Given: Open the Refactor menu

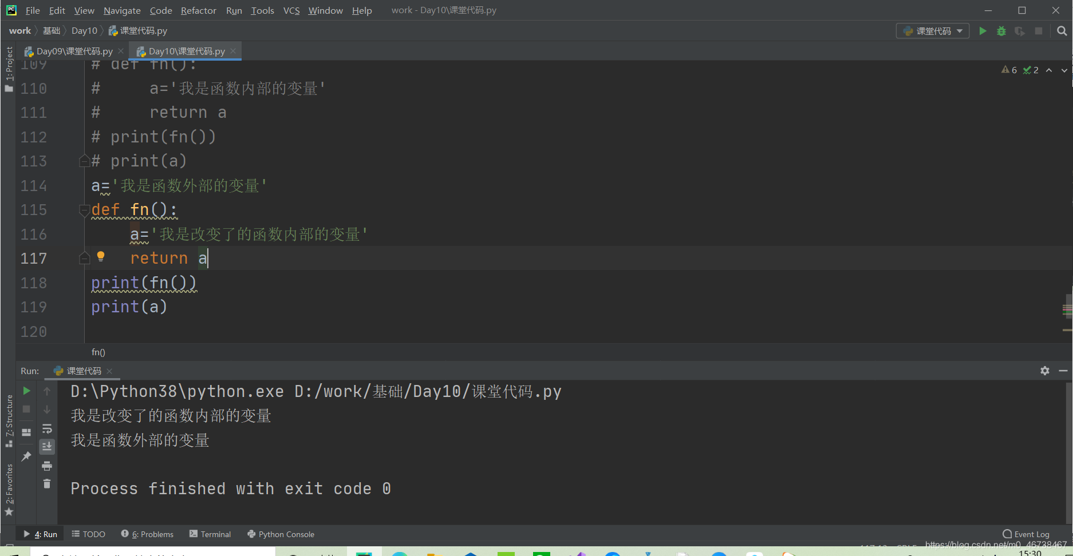Looking at the screenshot, I should [199, 10].
